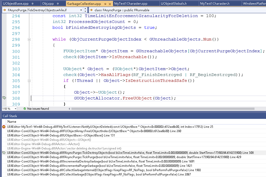This screenshot has width=266, height=177.
Task: Click line number 307 in the gutter
Action: [16, 93]
